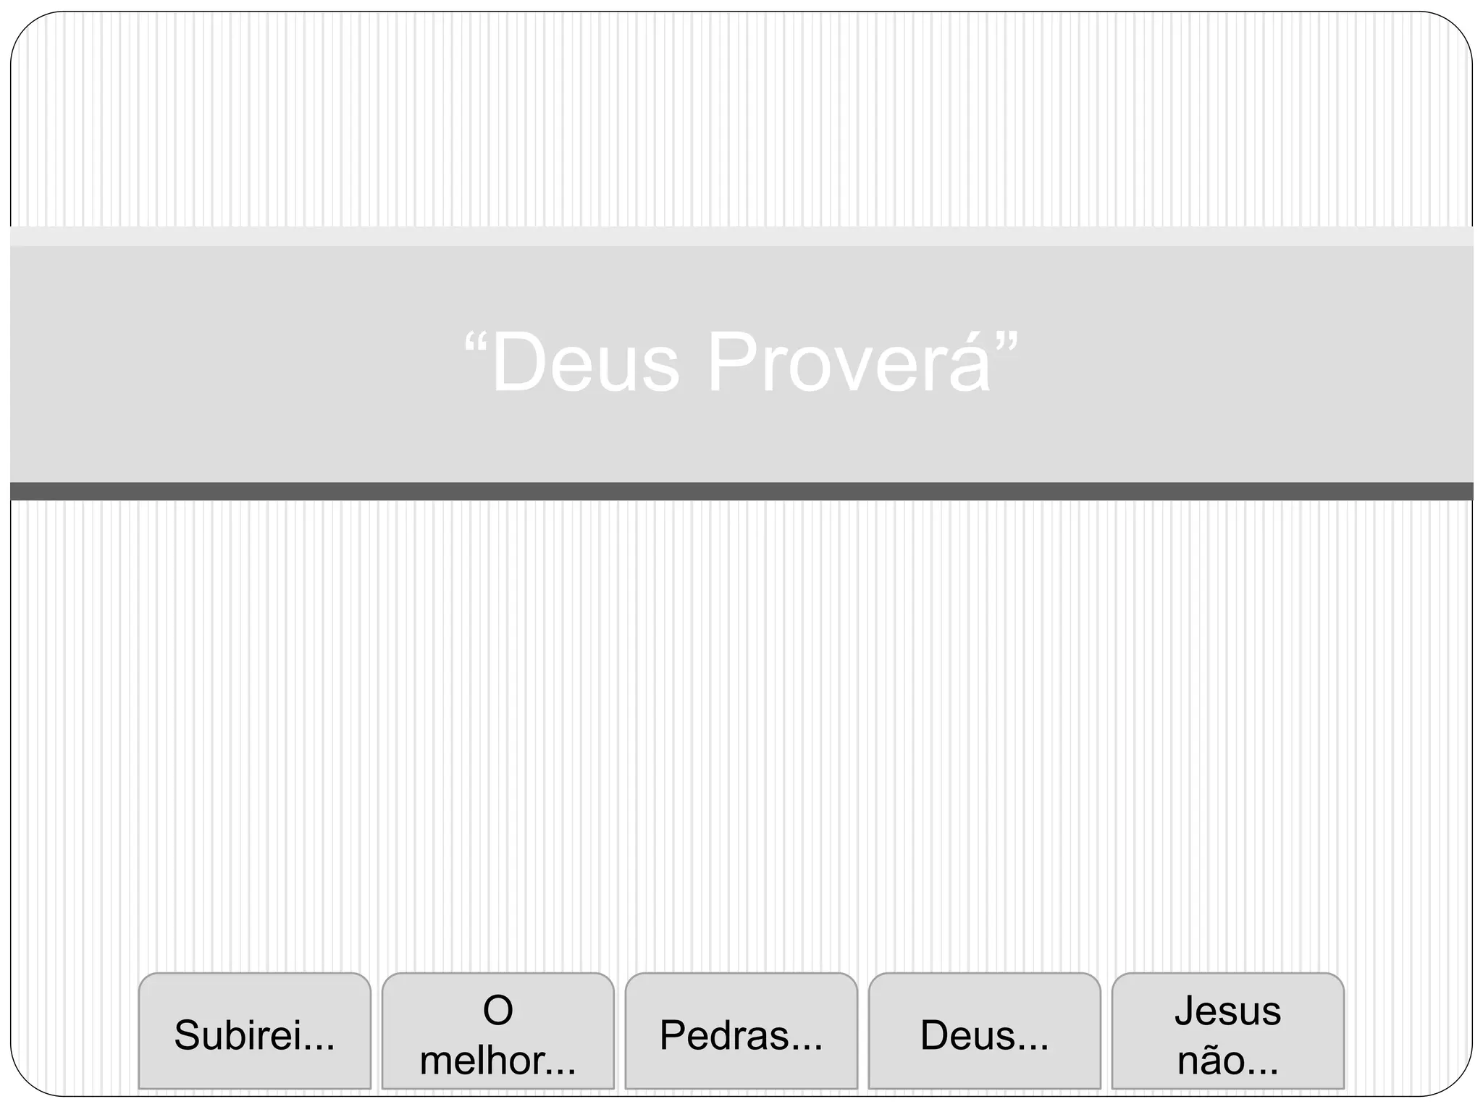The width and height of the screenshot is (1483, 1112).
Task: Click the pale strip atop the title banner
Action: click(741, 237)
